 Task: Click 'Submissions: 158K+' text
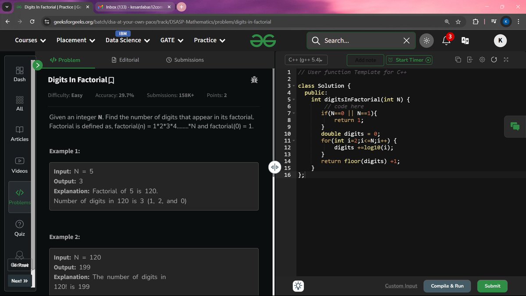[171, 95]
